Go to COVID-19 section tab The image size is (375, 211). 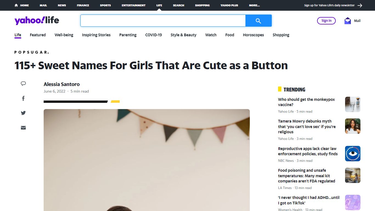click(x=153, y=35)
